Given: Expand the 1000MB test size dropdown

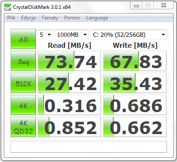Looking at the screenshot, I should 72,35.
